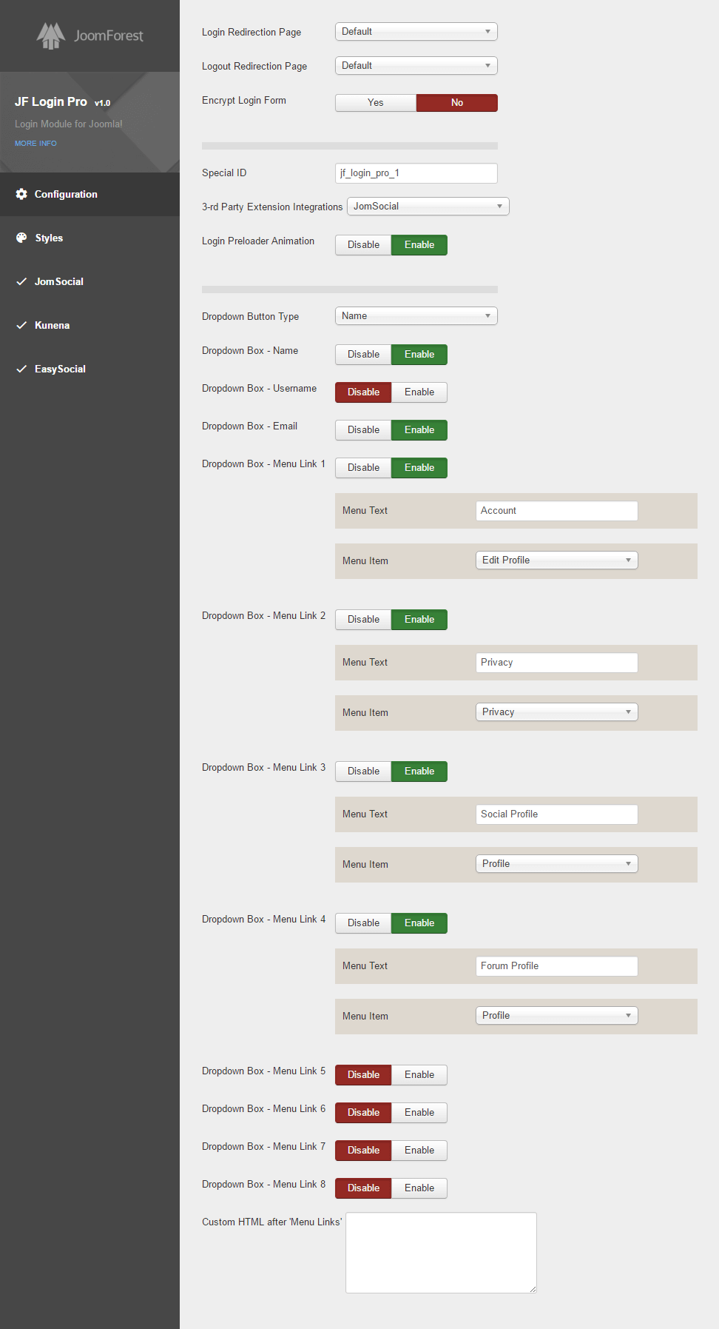The height and width of the screenshot is (1329, 719).
Task: Open Dropdown Button Type selector
Action: pyautogui.click(x=416, y=316)
